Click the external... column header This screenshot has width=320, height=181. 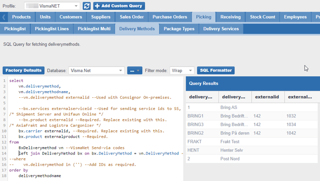pyautogui.click(x=301, y=97)
